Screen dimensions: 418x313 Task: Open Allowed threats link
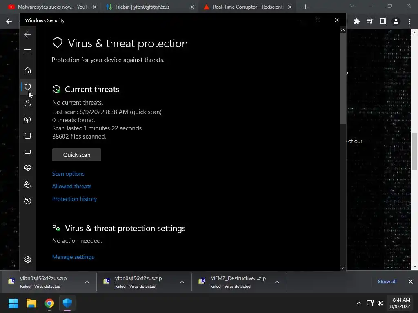(x=72, y=186)
